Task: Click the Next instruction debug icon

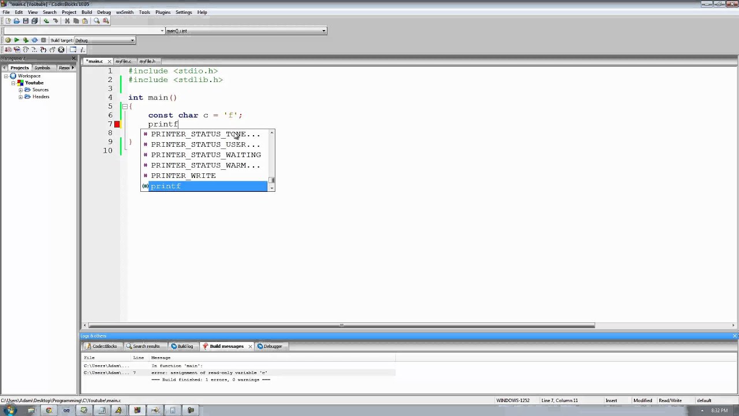Action: 34,50
